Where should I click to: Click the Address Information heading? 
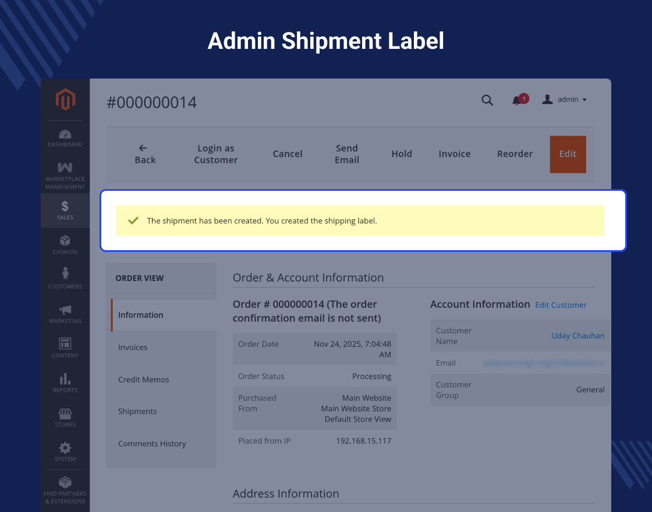pos(286,494)
